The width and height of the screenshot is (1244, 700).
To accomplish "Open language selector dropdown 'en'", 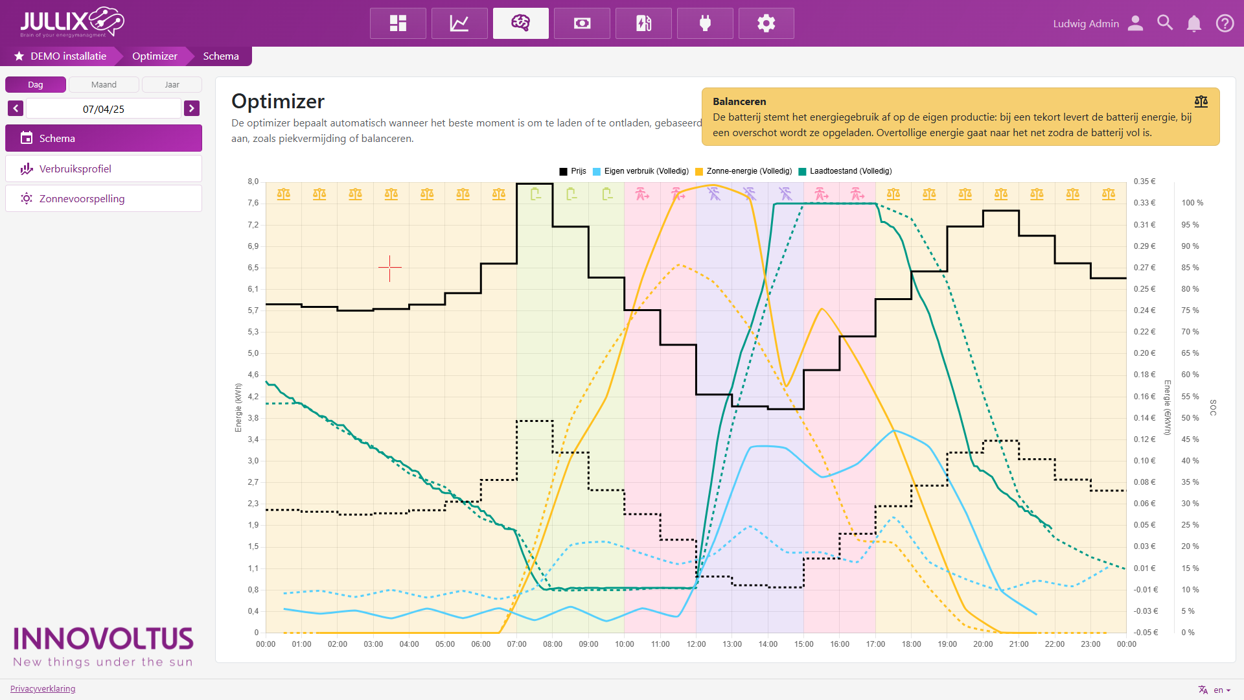I will 1217,690.
